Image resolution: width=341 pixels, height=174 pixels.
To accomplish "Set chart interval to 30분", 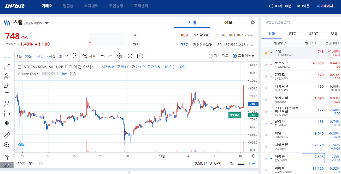I will (x=28, y=56).
